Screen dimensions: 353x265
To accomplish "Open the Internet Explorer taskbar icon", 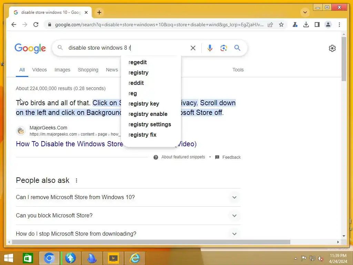I will pyautogui.click(x=135, y=258).
